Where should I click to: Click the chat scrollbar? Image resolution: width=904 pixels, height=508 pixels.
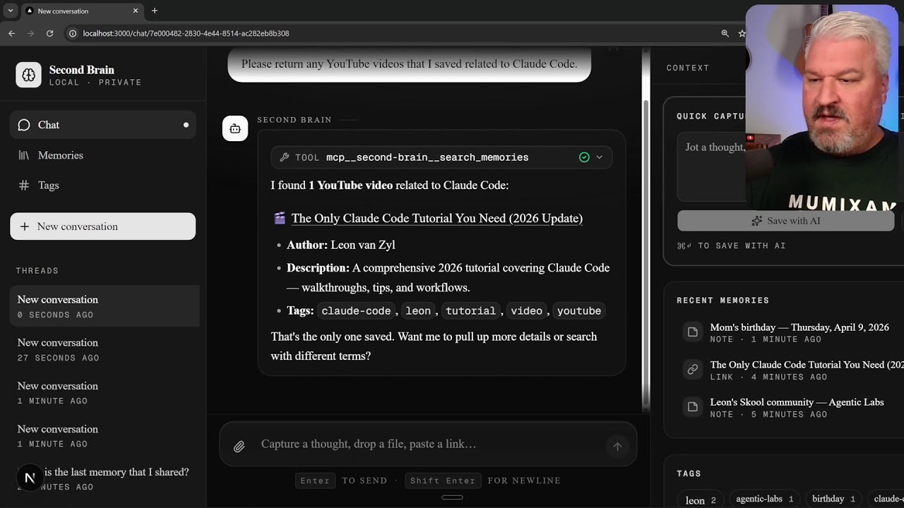click(646, 254)
